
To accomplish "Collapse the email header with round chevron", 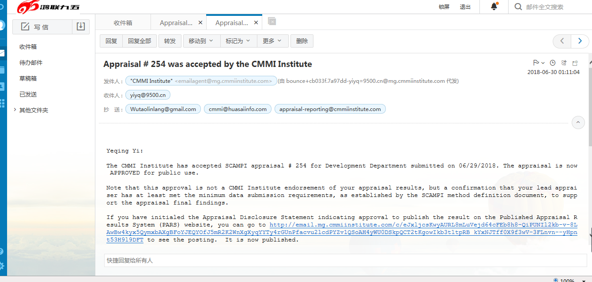I will pos(578,122).
